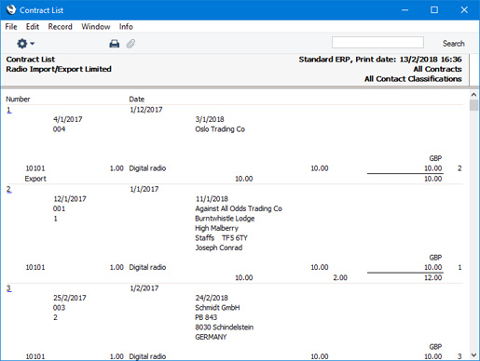The height and width of the screenshot is (361, 480).
Task: Click the date 1/1/2017 of contract 2
Action: (x=144, y=189)
